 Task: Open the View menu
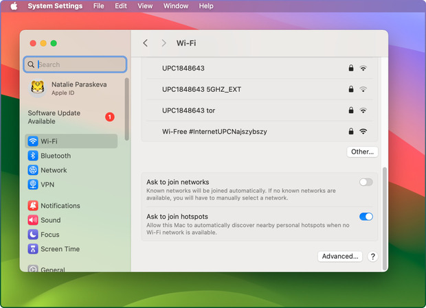(145, 6)
